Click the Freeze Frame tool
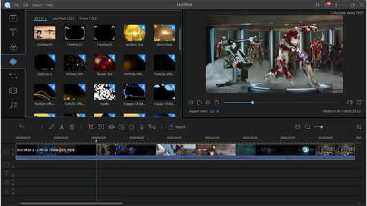The width and height of the screenshot is (367, 206). [x=122, y=127]
